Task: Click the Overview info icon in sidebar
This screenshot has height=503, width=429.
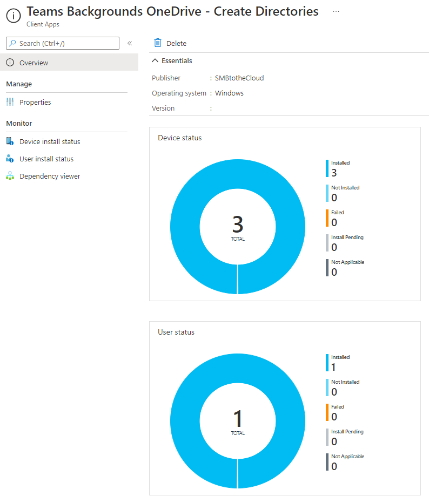Action: [10, 63]
